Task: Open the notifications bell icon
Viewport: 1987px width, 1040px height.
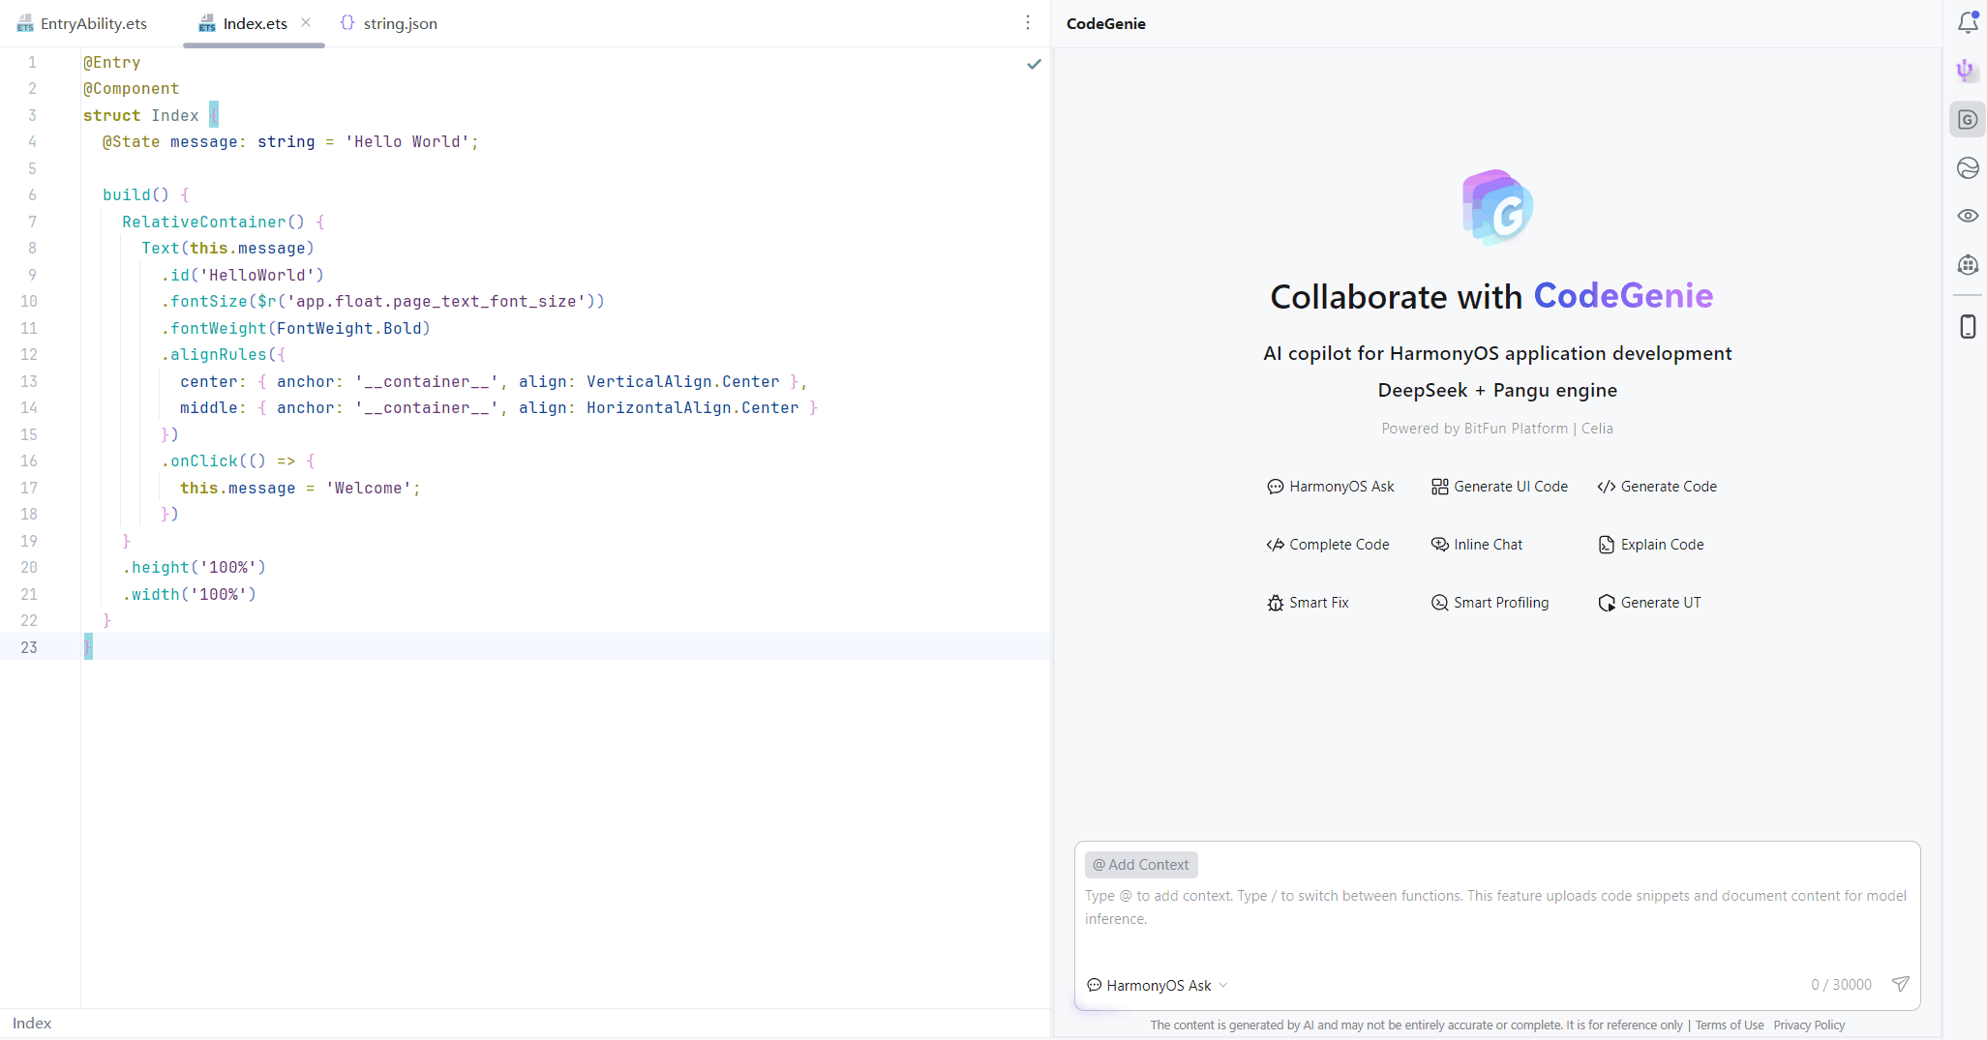Action: 1967,22
